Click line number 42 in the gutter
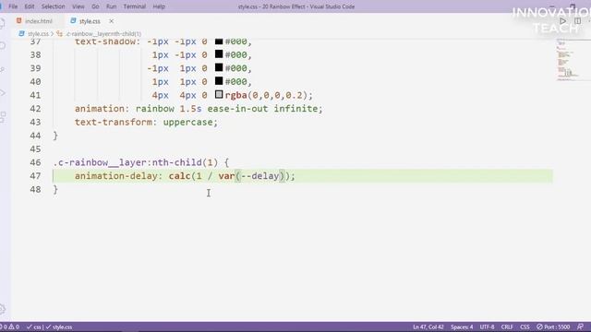Viewport: 591px width, 332px height. tap(35, 109)
